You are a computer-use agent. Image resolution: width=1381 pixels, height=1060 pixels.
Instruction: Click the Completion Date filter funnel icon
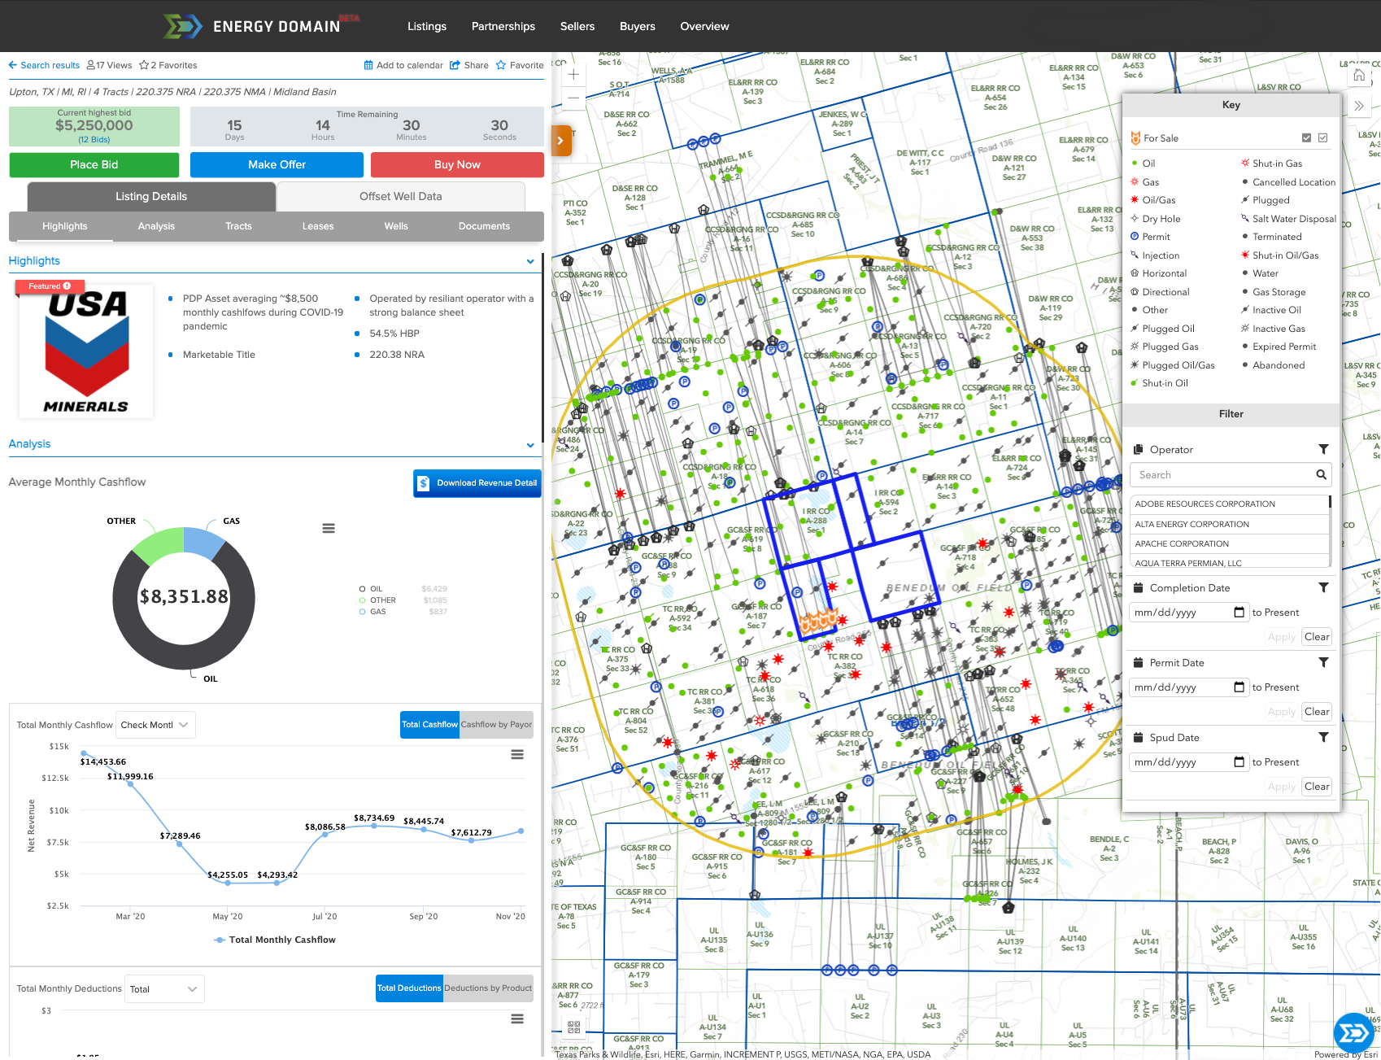pyautogui.click(x=1323, y=587)
